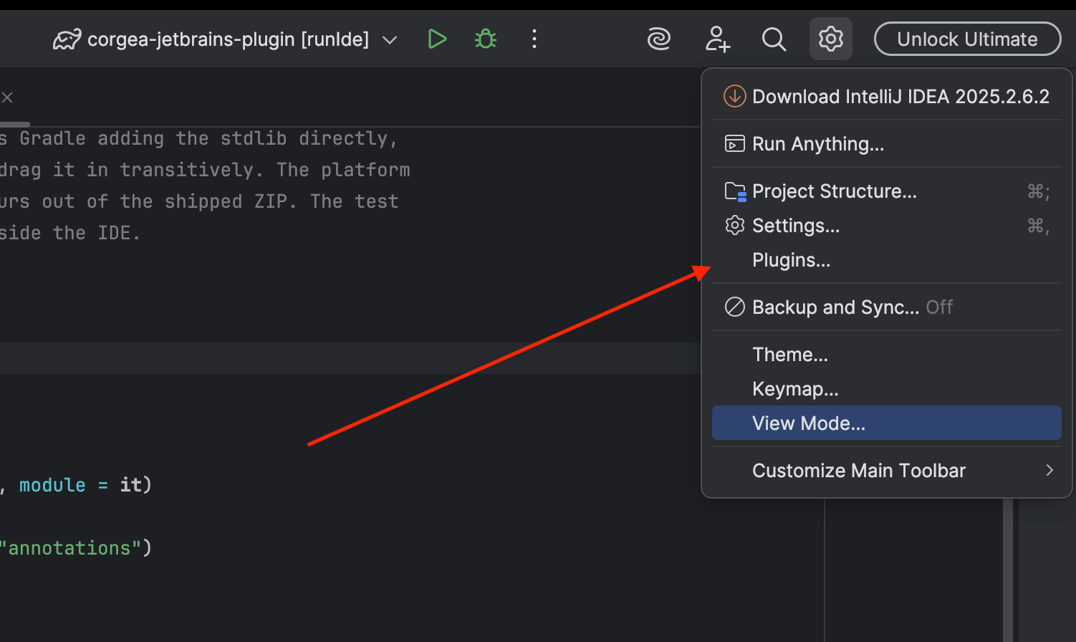Open Customize Main Toolbar submenu

[x=887, y=471]
